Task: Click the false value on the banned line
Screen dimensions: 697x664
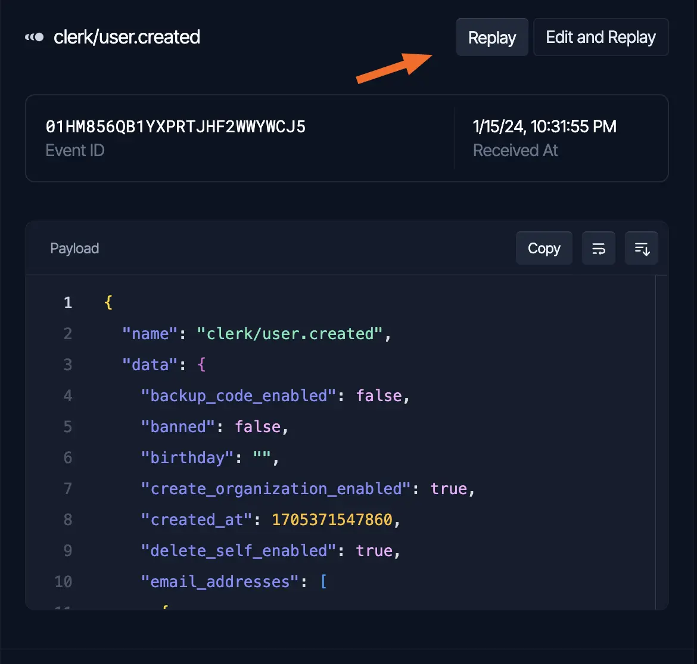Action: (x=259, y=426)
